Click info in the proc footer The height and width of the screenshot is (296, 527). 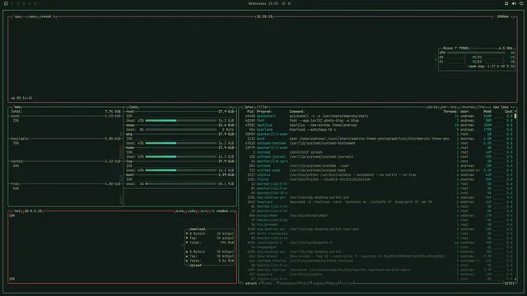268,283
